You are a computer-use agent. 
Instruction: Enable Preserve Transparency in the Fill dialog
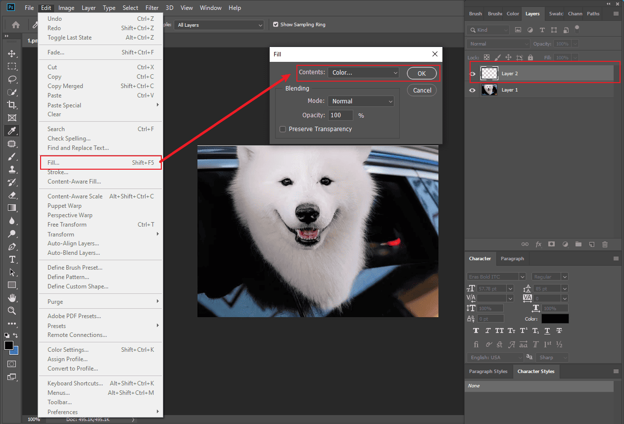(283, 129)
